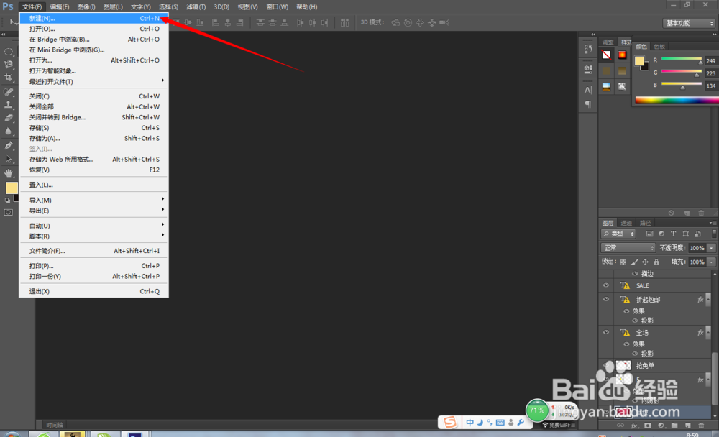This screenshot has height=437, width=719.
Task: Click the color spectrum ramp
Action: [677, 101]
